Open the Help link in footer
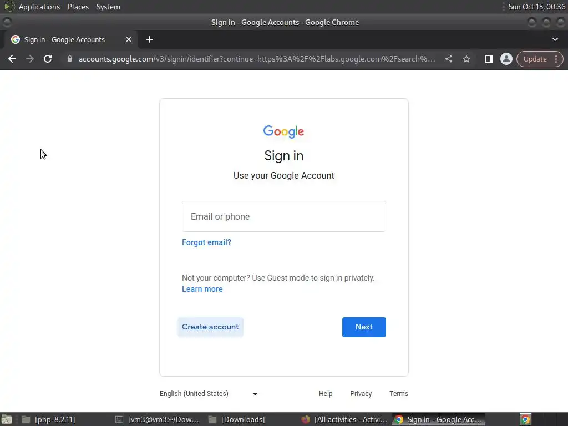The height and width of the screenshot is (426, 568). point(326,394)
